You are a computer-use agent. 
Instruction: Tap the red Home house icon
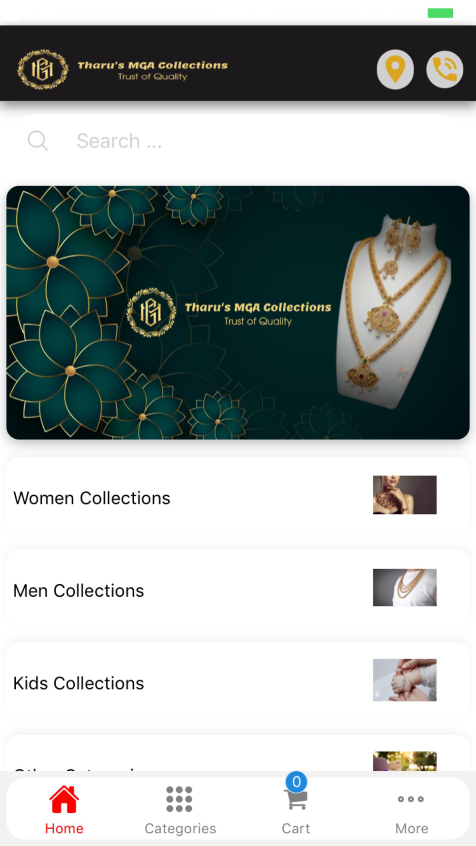coord(64,799)
